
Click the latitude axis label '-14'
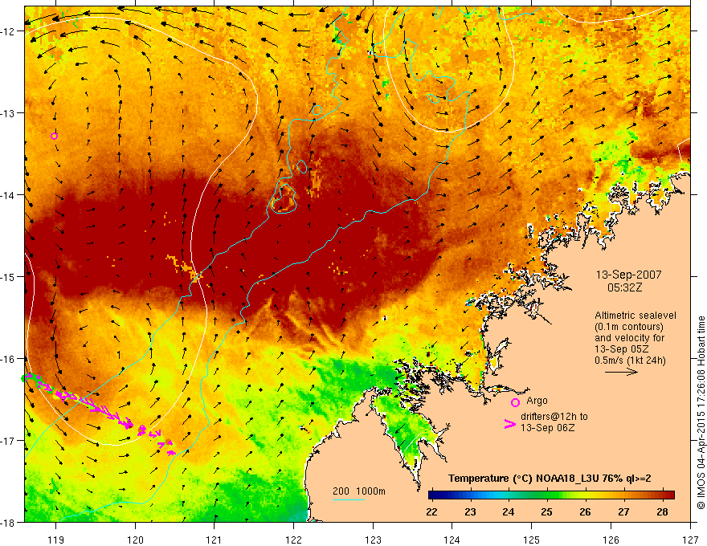pyautogui.click(x=8, y=195)
